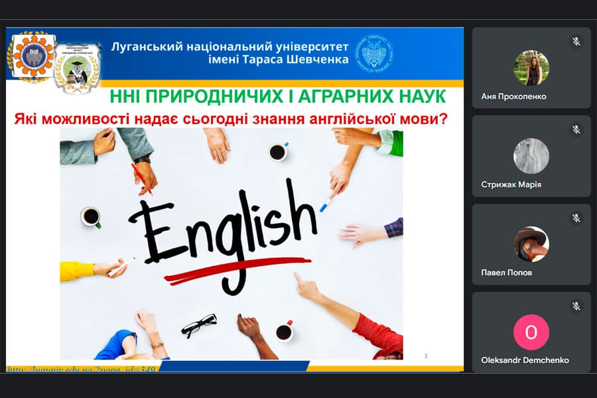
Task: Click the gear-shaped owl emblem on slide
Action: coord(31,55)
